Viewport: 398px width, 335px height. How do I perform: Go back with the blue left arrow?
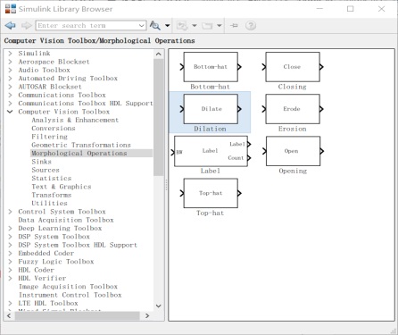point(11,26)
